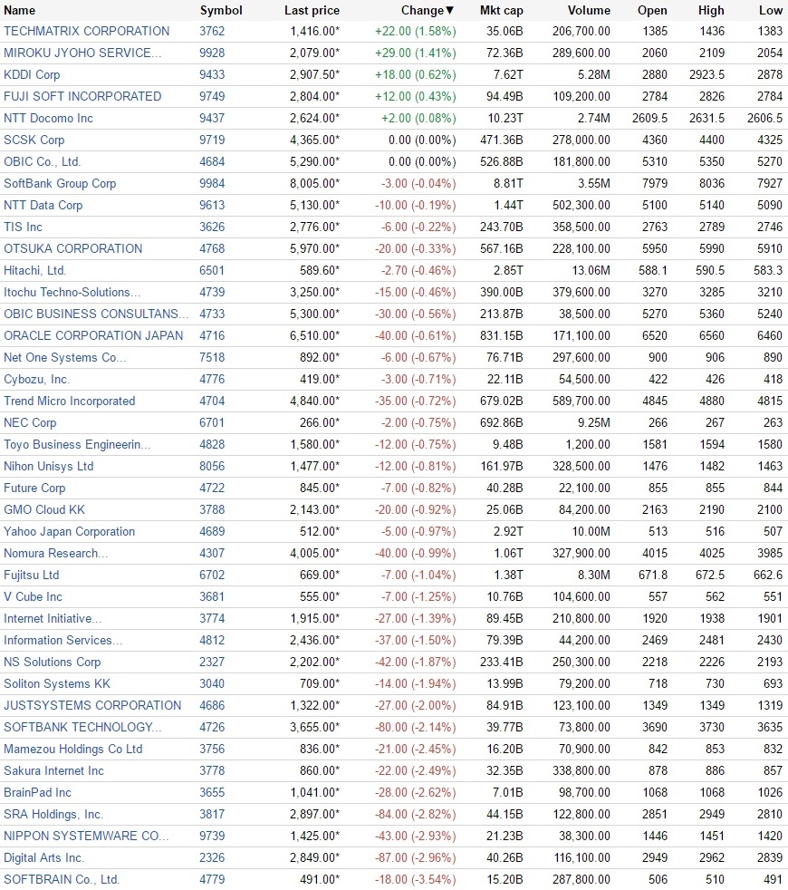The width and height of the screenshot is (788, 890).
Task: Click the High column header
Action: click(711, 11)
